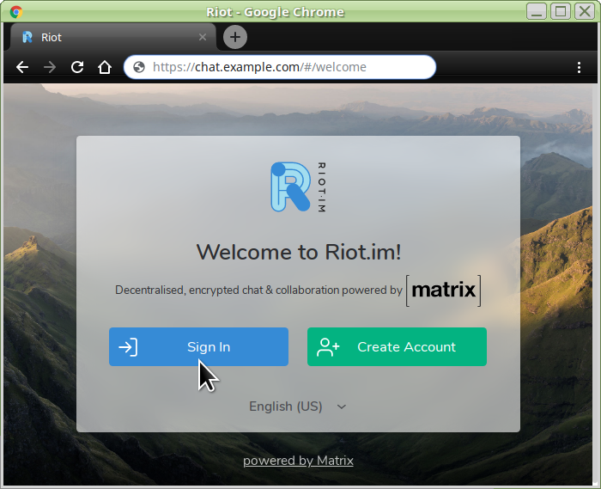Open a new tab with plus button
601x489 pixels.
point(235,37)
